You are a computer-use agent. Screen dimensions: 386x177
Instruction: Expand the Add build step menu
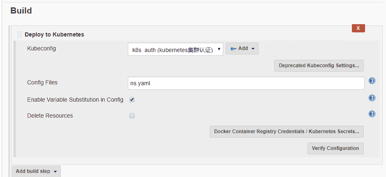click(36, 171)
